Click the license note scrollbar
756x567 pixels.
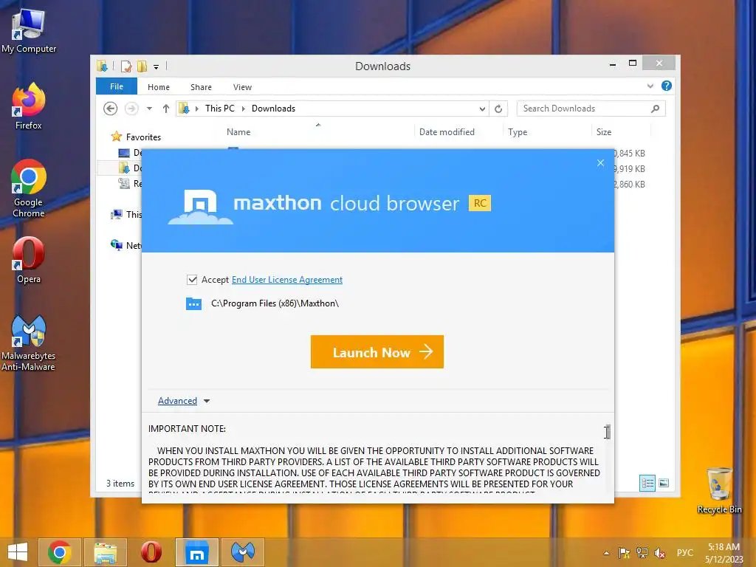click(608, 432)
